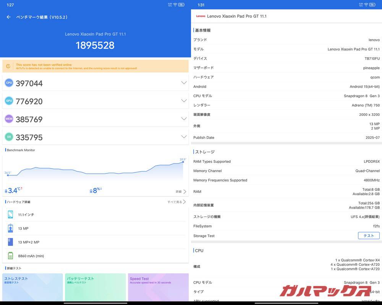Image resolution: width=382 pixels, height=305 pixels.
Task: Select the 構成 Cortex-X4 CPU row
Action: point(286,266)
